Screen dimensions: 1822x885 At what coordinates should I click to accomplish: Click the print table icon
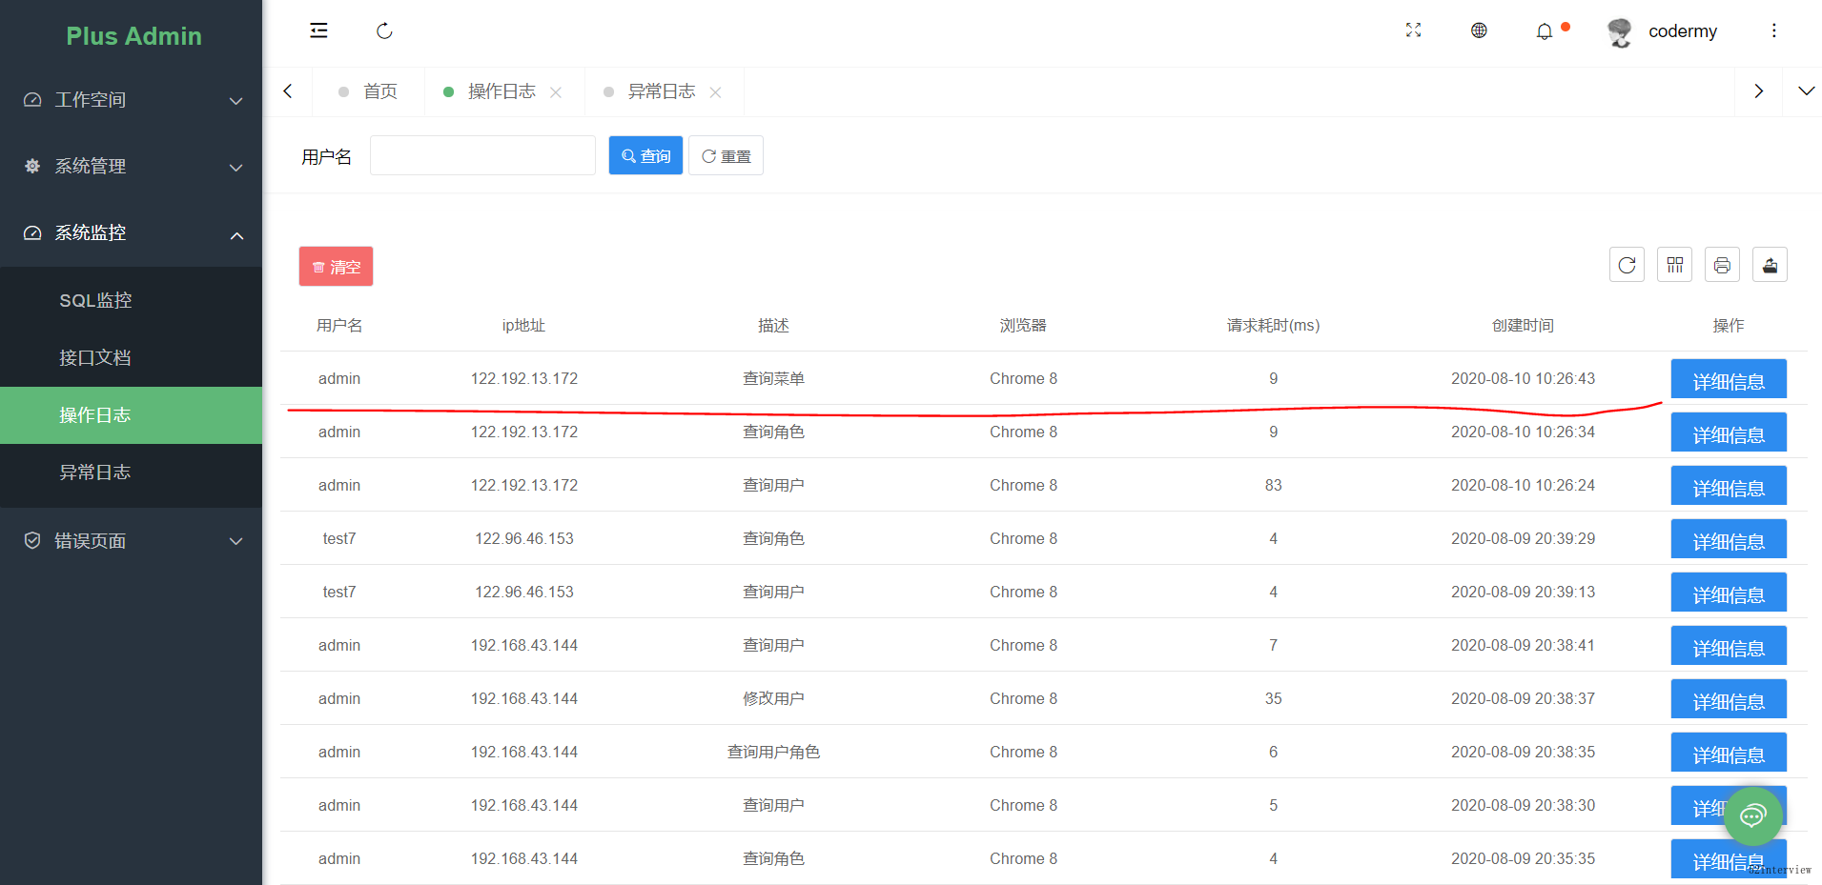click(x=1722, y=265)
